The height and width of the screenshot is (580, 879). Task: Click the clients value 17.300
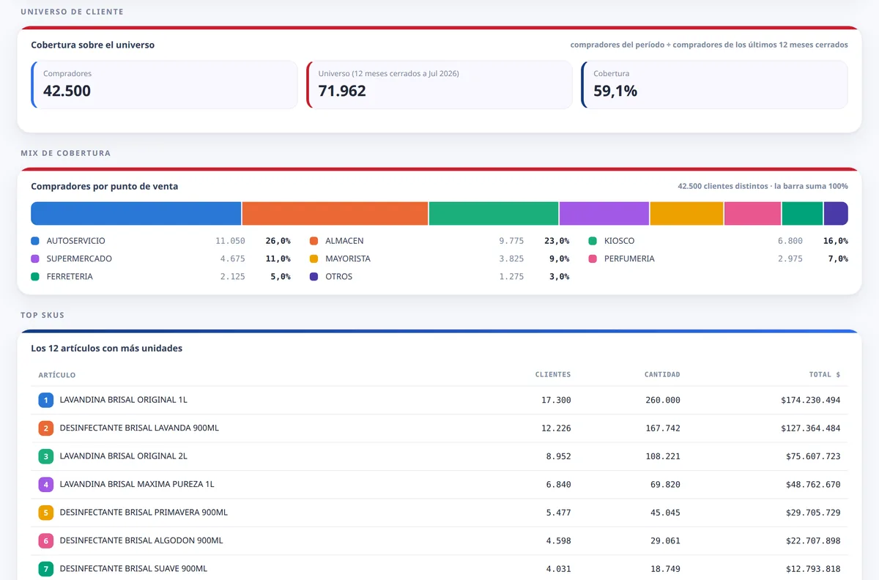click(556, 400)
